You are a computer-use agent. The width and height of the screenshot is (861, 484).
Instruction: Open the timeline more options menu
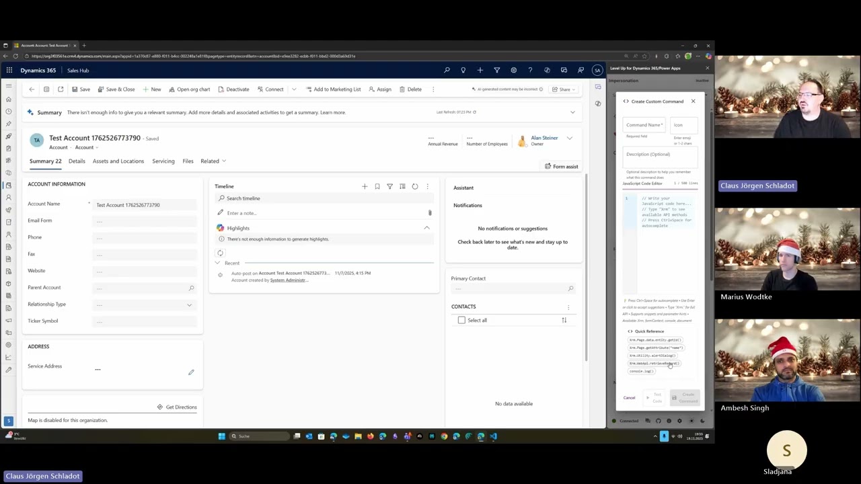click(427, 186)
